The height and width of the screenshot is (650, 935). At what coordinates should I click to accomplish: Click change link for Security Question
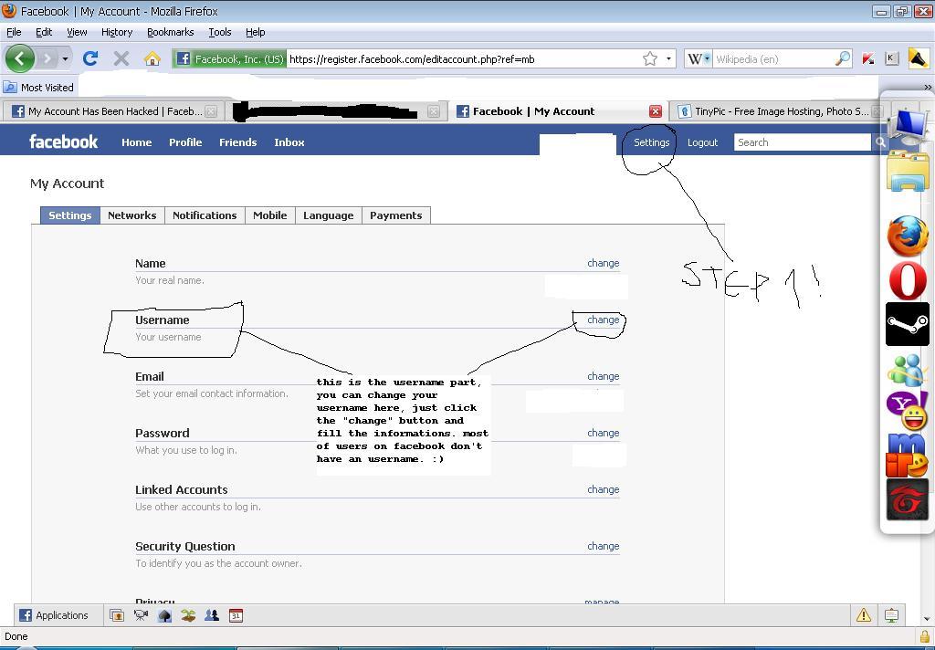[604, 546]
